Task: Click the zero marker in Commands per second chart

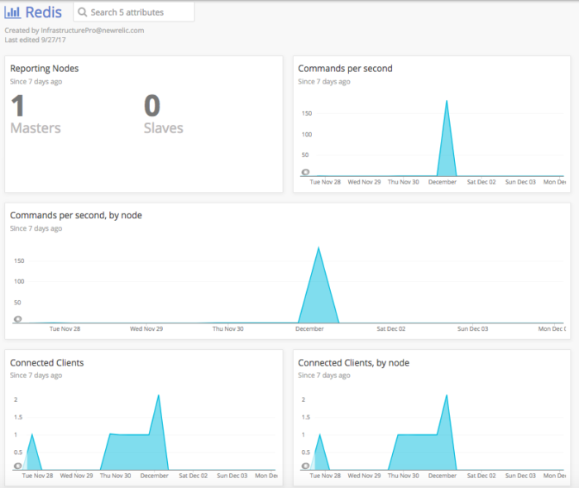Action: point(305,172)
